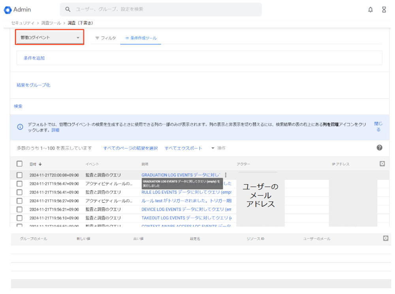Select checkbox for 2024-11-21T19:56:21 row
395x294 pixels.
pyautogui.click(x=19, y=209)
